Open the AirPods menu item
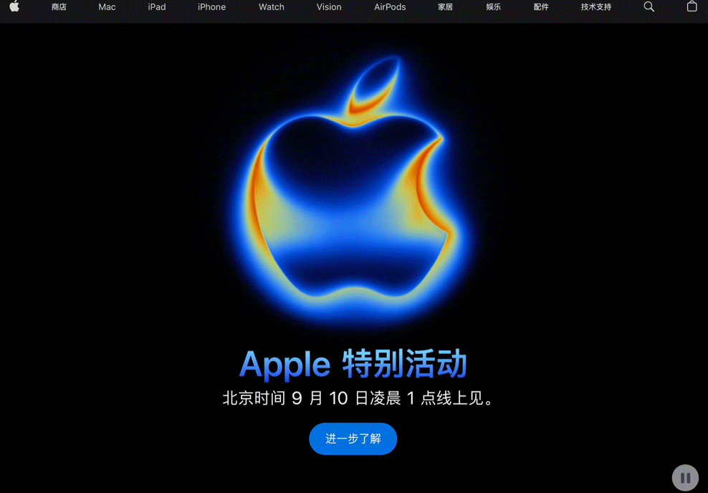 (x=390, y=7)
